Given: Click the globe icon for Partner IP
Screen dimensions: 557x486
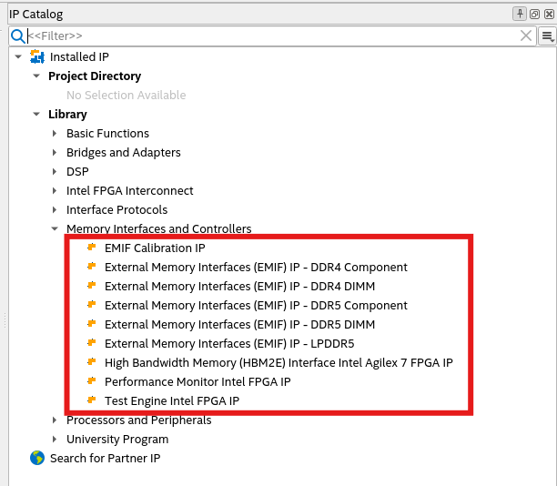Looking at the screenshot, I should coord(37,458).
